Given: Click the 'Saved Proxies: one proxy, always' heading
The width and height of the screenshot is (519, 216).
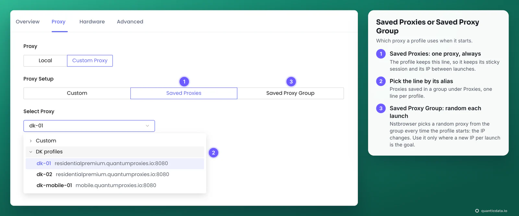Looking at the screenshot, I should (x=435, y=54).
